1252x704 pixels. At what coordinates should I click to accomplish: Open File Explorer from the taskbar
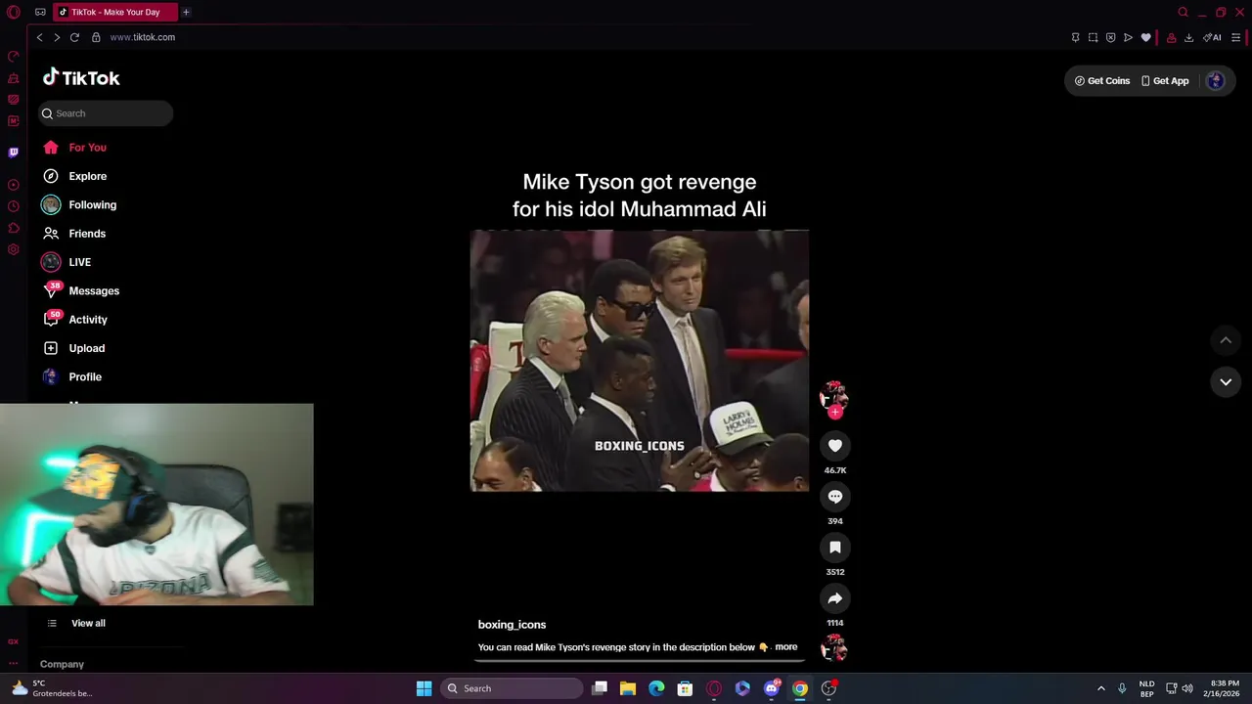pos(628,688)
